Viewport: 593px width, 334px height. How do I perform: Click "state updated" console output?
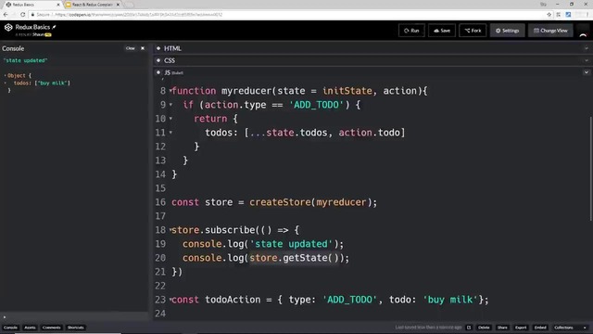pyautogui.click(x=25, y=60)
